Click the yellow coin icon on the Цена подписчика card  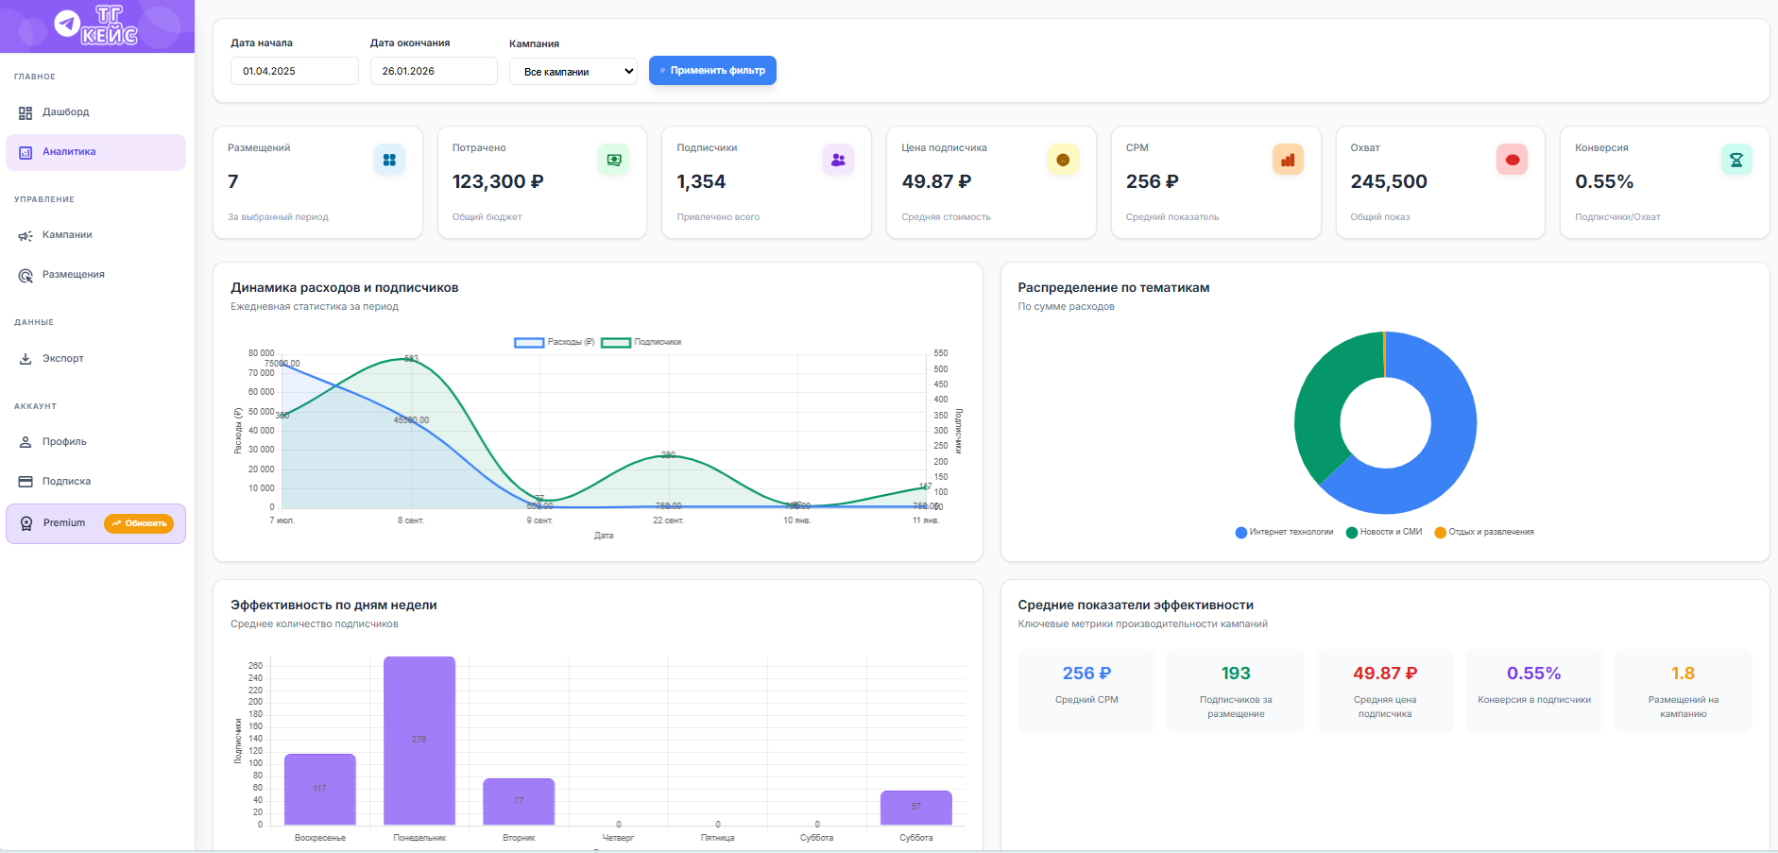point(1063,160)
